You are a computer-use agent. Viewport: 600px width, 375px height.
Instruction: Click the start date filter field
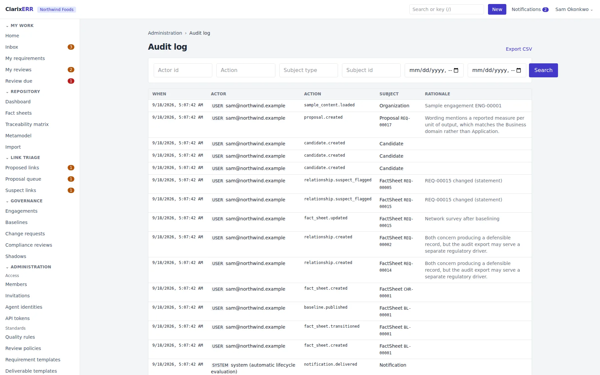pos(434,70)
